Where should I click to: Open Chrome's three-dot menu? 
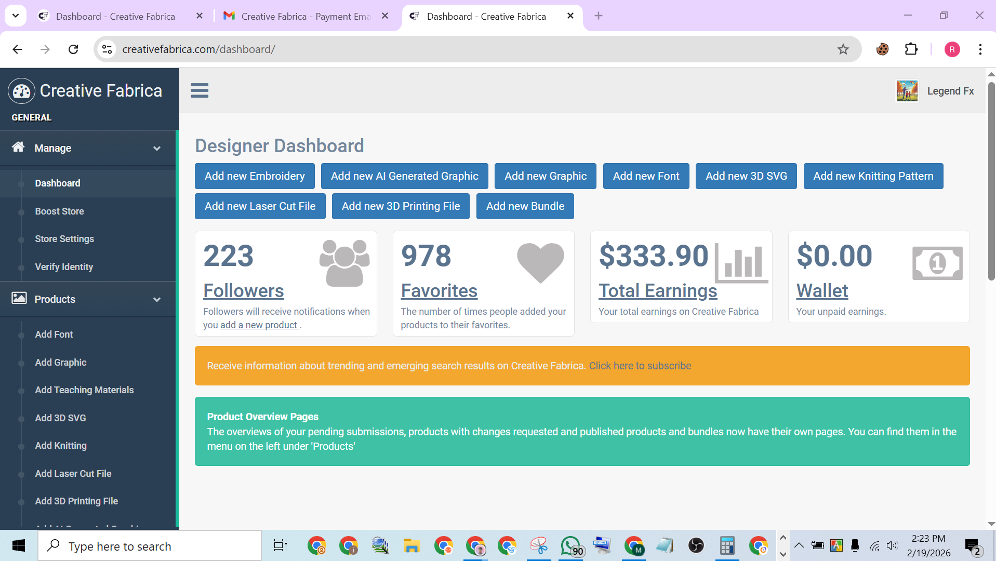(980, 49)
